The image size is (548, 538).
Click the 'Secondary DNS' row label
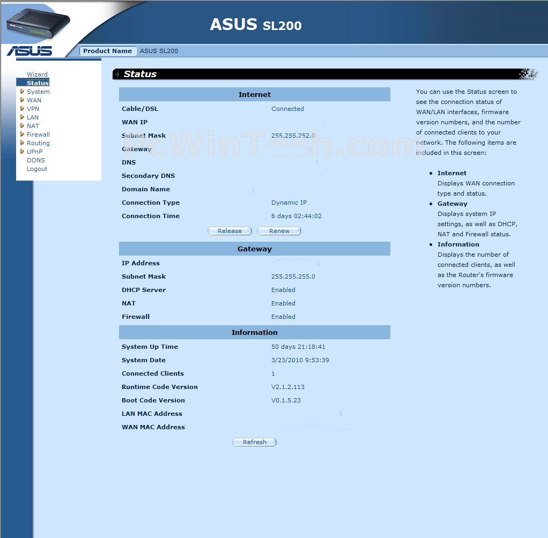pos(148,176)
